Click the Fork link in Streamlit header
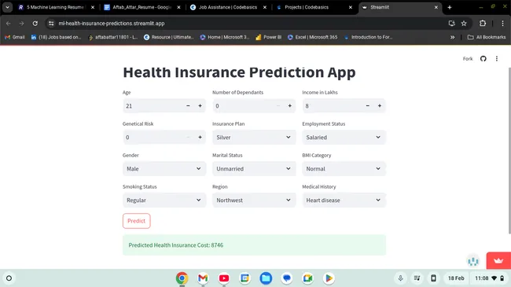The image size is (511, 287). (x=468, y=59)
